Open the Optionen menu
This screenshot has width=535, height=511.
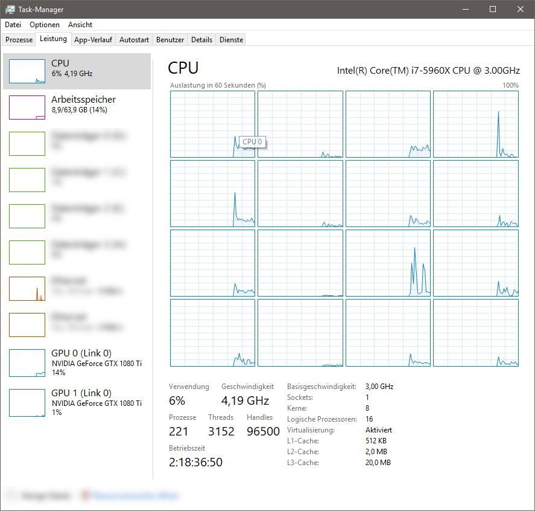coord(45,25)
